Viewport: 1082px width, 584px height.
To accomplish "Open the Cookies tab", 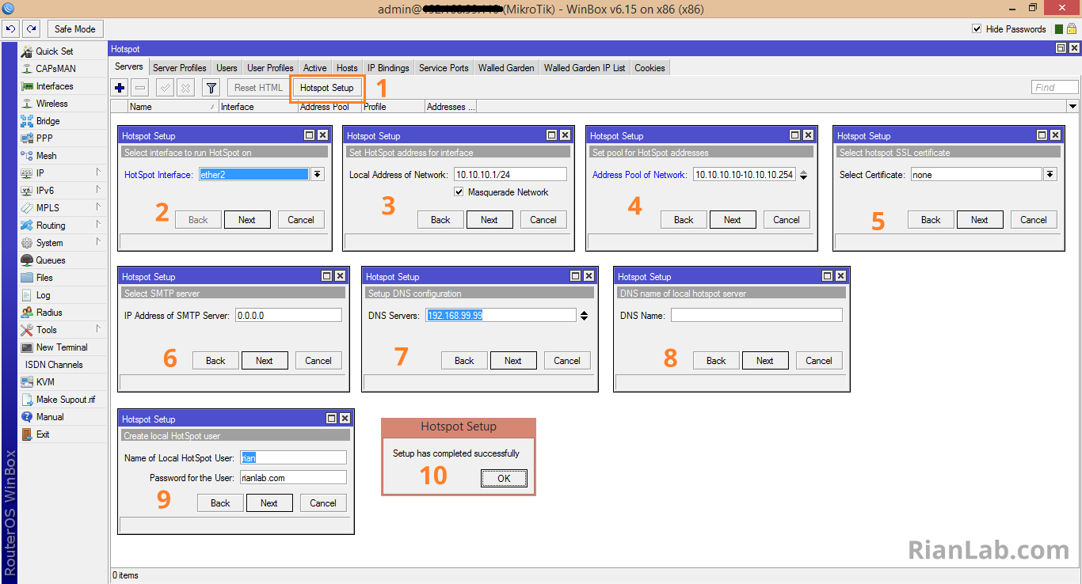I will [650, 68].
